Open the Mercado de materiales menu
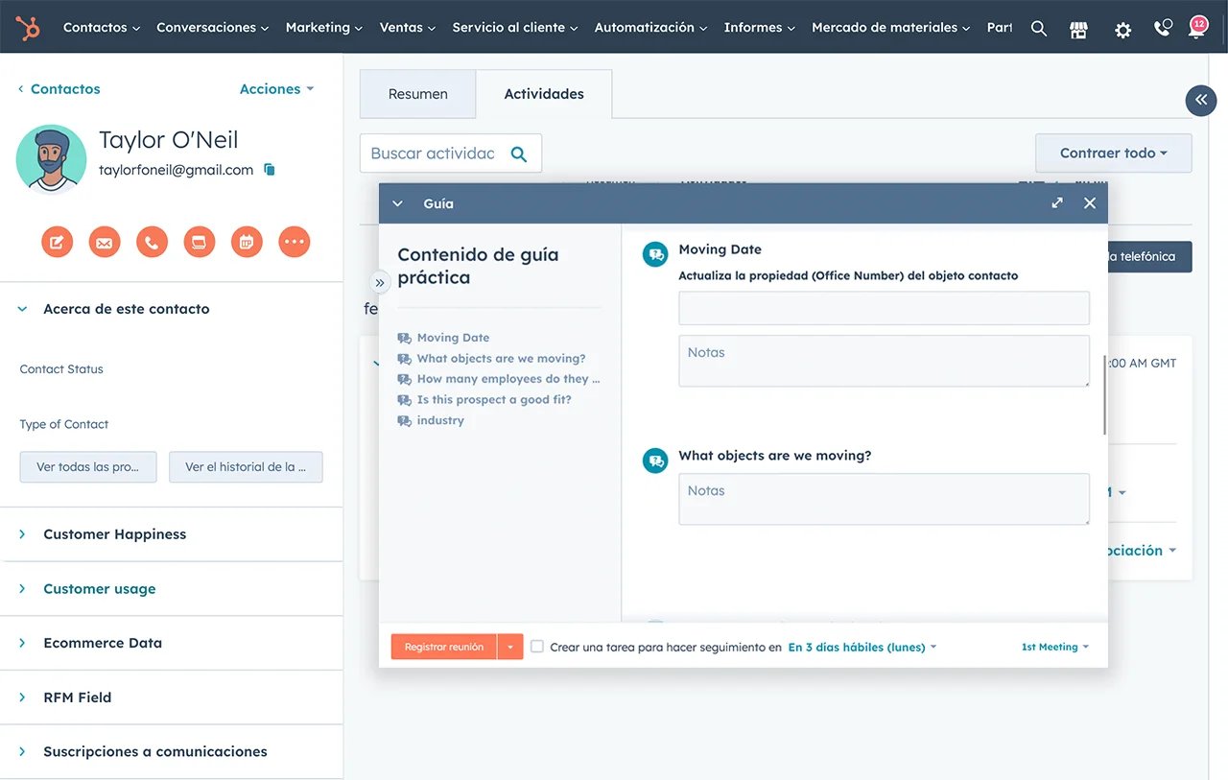The height and width of the screenshot is (780, 1228). tap(891, 28)
